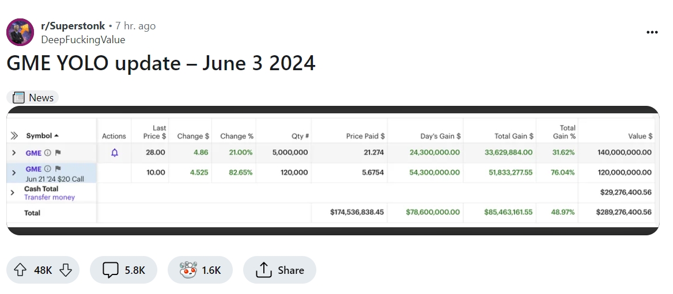Image resolution: width=673 pixels, height=294 pixels.
Task: Click the flag icon on the GME $20 Call row
Action: pyautogui.click(x=57, y=169)
